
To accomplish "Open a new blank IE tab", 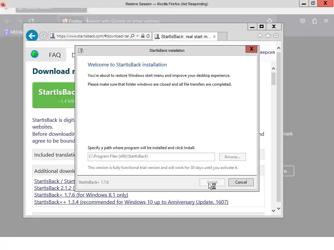I will point(222,36).
